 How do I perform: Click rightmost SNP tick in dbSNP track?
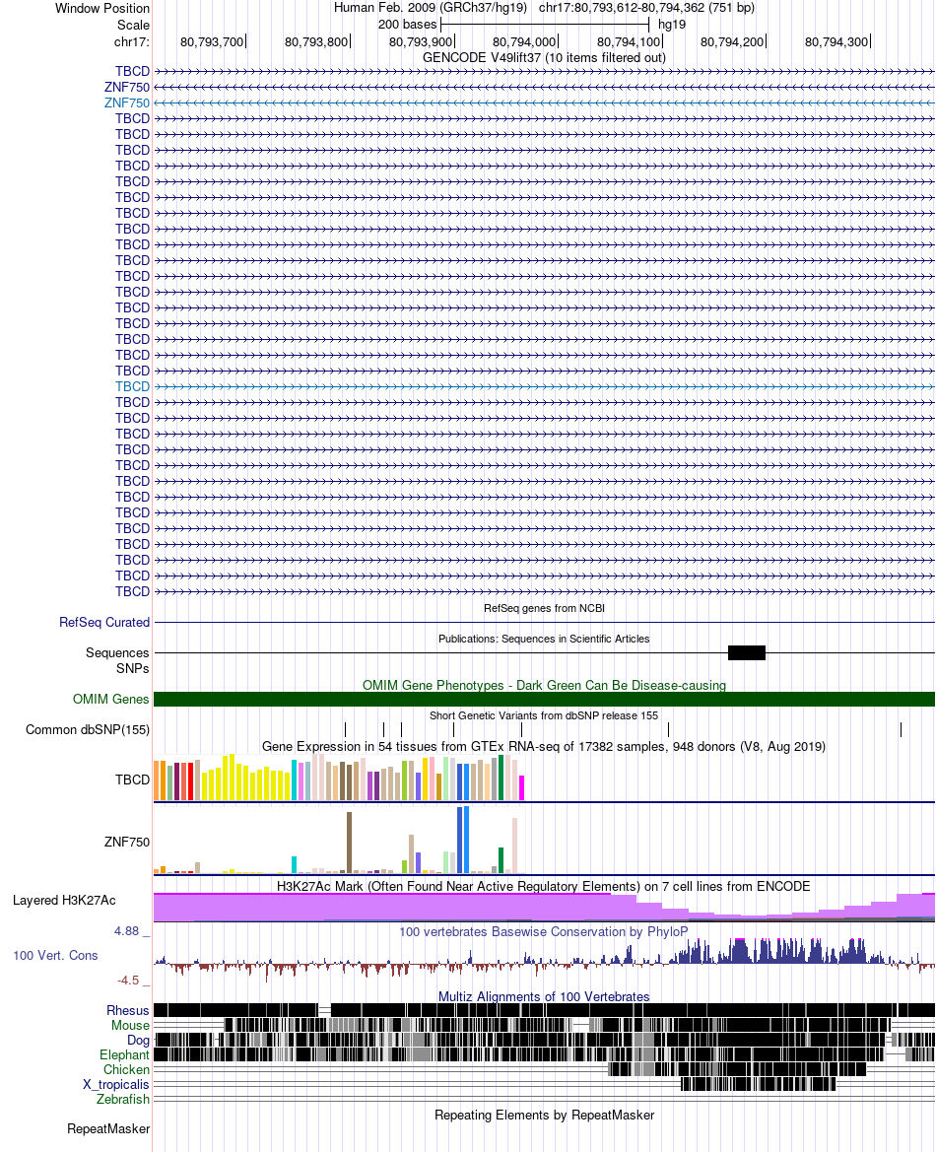[x=901, y=729]
